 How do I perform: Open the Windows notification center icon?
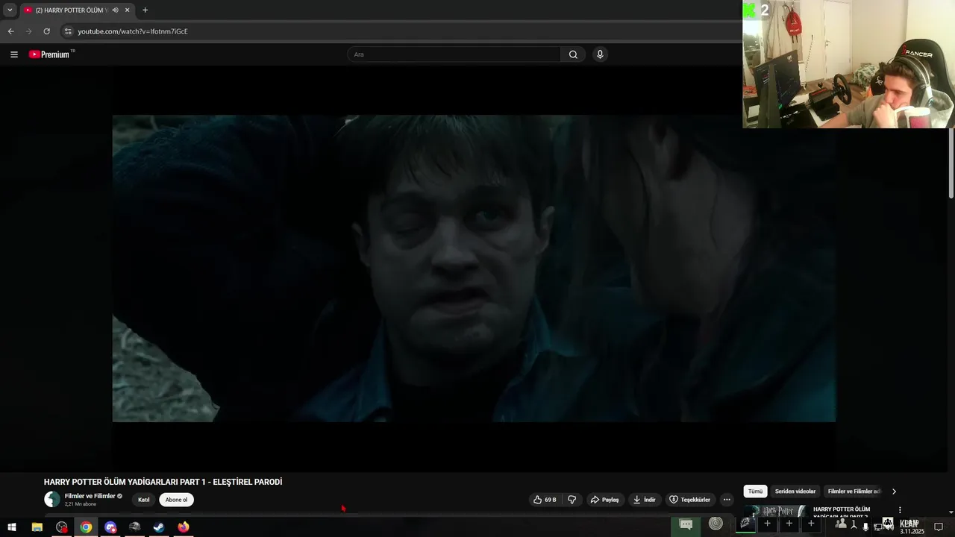[x=939, y=527]
